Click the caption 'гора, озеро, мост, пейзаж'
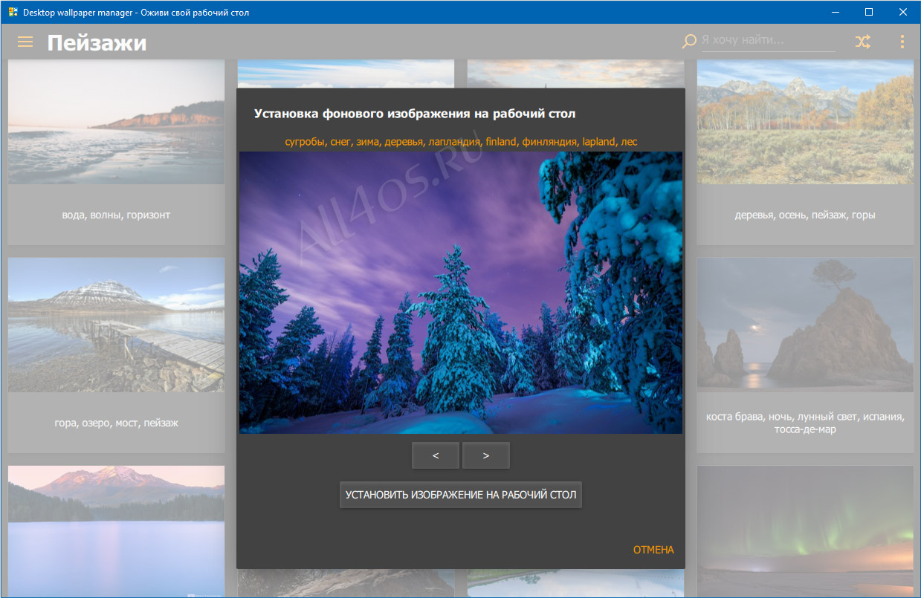921x598 pixels. tap(117, 423)
